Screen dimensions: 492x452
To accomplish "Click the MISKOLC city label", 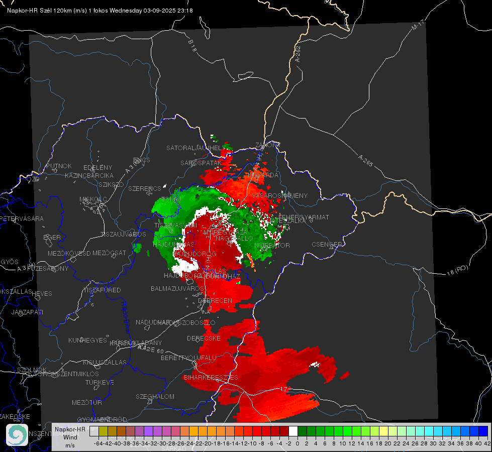I will [x=93, y=199].
